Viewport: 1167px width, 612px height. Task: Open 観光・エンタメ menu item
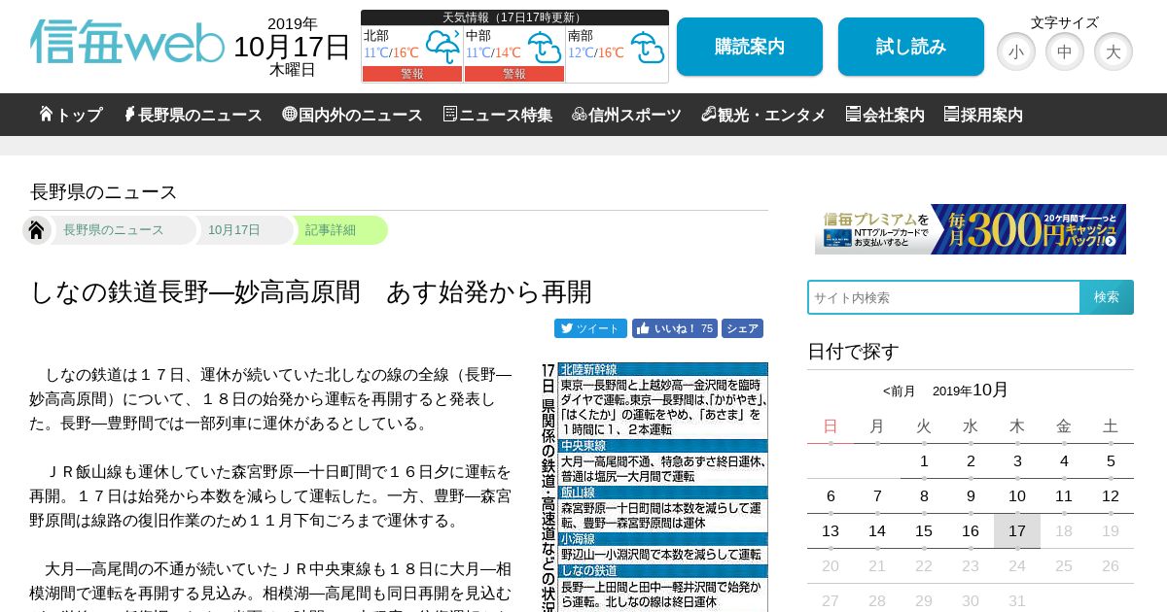(763, 115)
